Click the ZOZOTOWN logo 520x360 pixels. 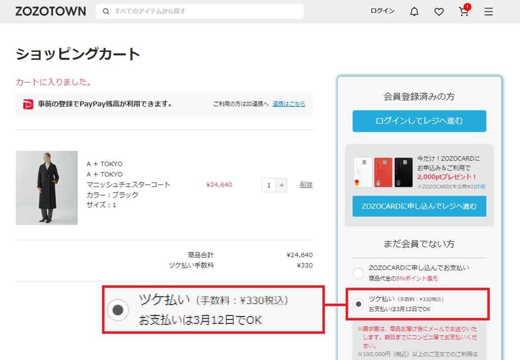click(51, 11)
